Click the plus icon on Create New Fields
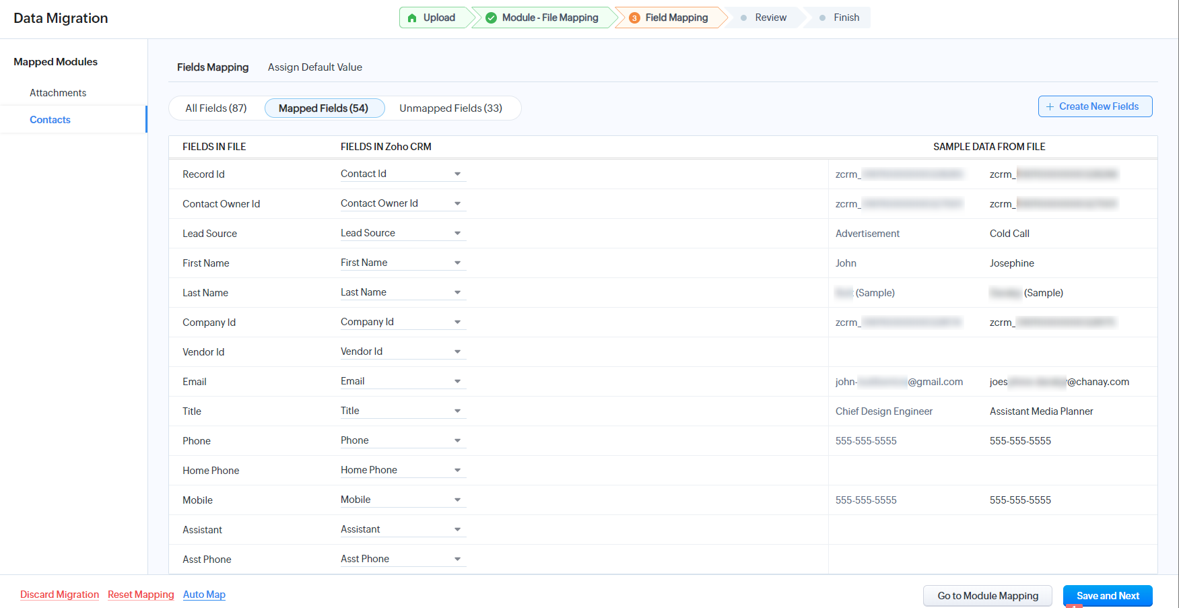The image size is (1179, 608). [x=1050, y=107]
